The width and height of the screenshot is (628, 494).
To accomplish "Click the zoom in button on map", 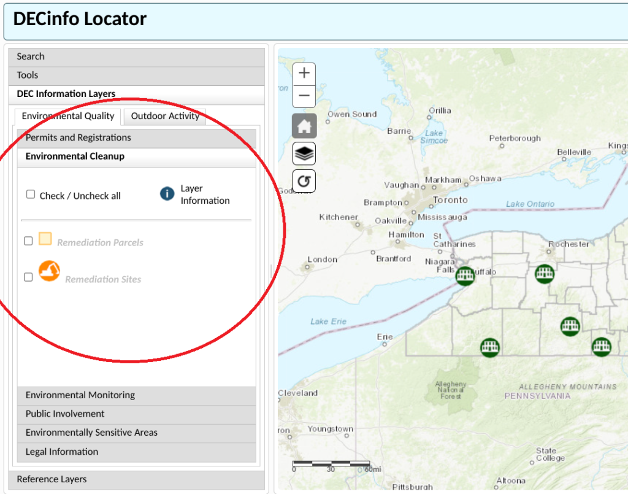I will 304,72.
